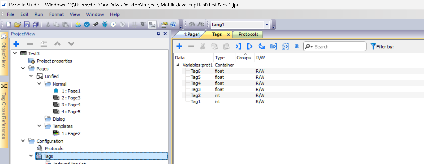This screenshot has height=164, width=424.
Task: Open the View menu
Action: (x=75, y=14)
